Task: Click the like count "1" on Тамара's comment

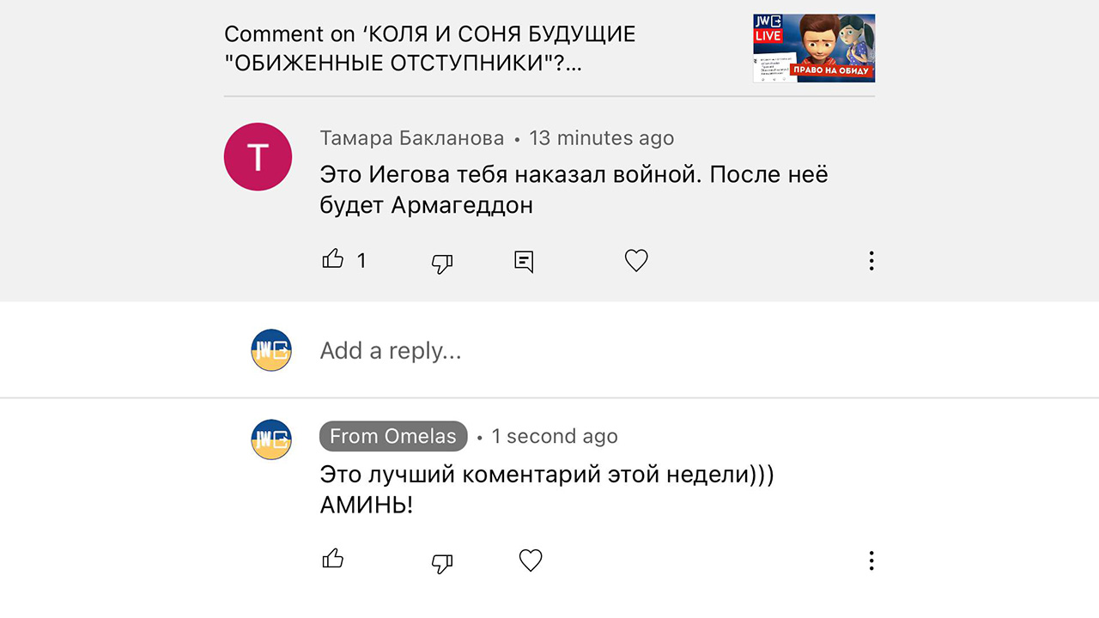Action: pyautogui.click(x=361, y=261)
